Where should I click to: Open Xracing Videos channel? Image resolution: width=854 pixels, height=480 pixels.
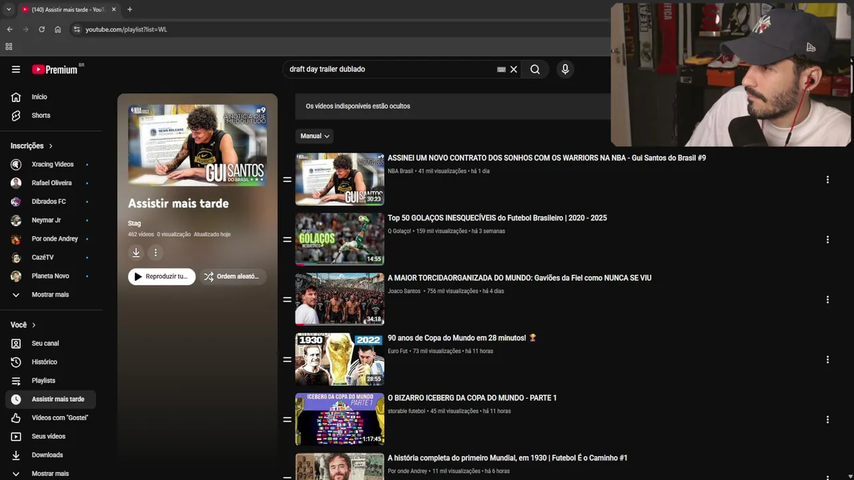pyautogui.click(x=51, y=164)
